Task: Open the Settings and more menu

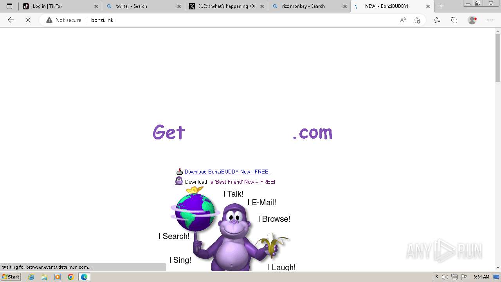Action: [490, 20]
